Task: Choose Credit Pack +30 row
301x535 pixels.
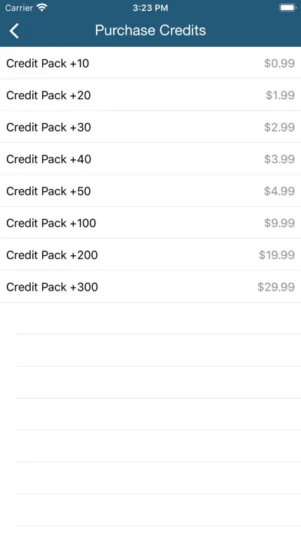Action: pyautogui.click(x=150, y=127)
